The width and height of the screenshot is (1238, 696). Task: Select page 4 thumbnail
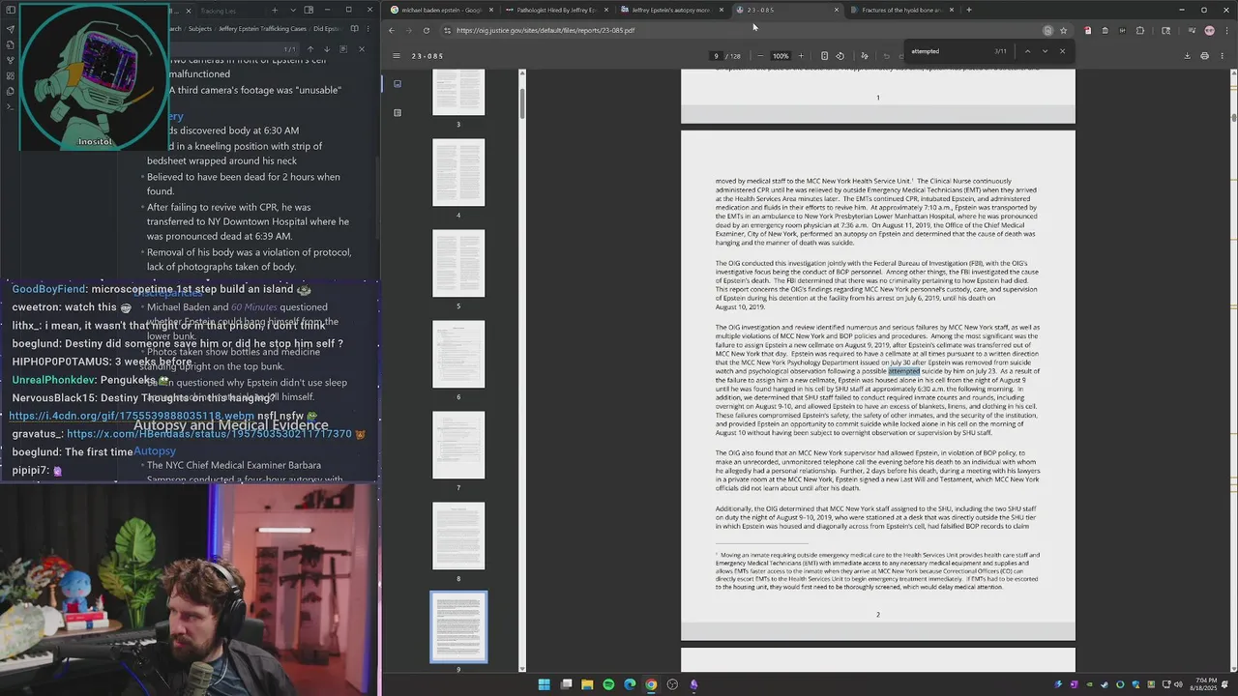(458, 173)
